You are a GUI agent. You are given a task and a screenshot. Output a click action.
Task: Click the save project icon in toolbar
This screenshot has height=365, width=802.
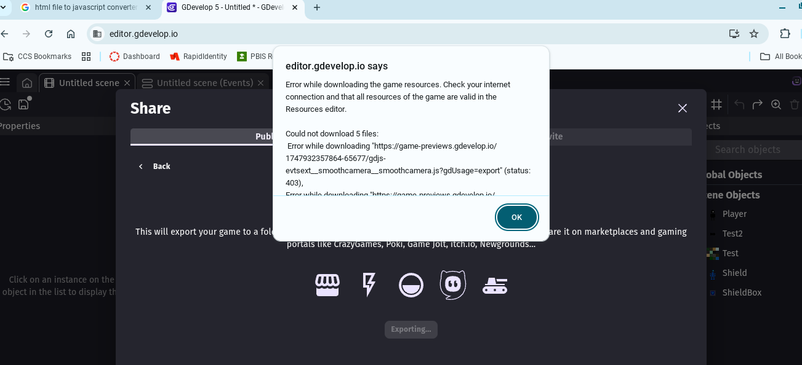coord(24,104)
